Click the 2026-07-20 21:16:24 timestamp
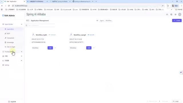Screen dimensions: 183x103 click(75, 39)
